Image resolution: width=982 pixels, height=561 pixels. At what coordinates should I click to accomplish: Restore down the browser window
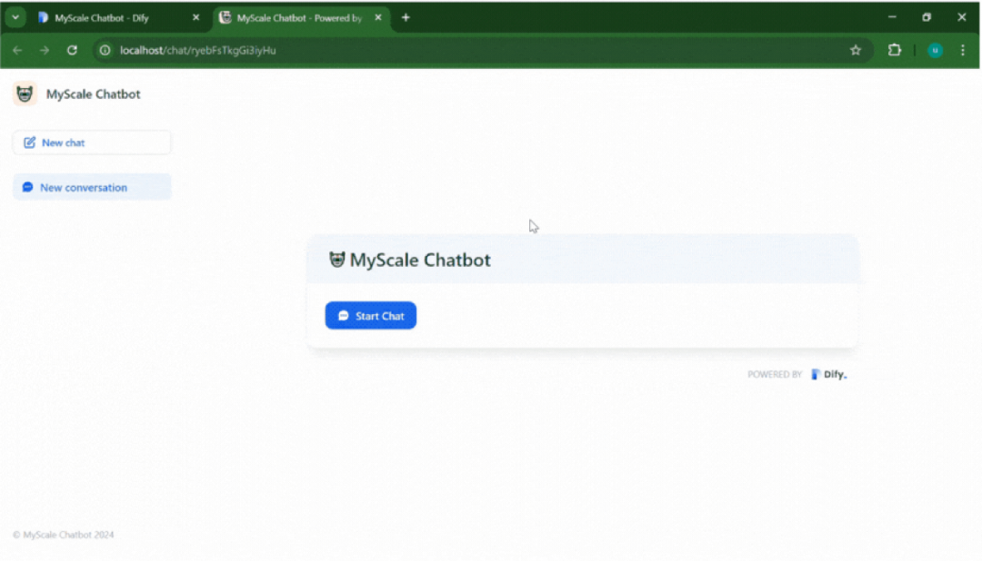(x=927, y=17)
